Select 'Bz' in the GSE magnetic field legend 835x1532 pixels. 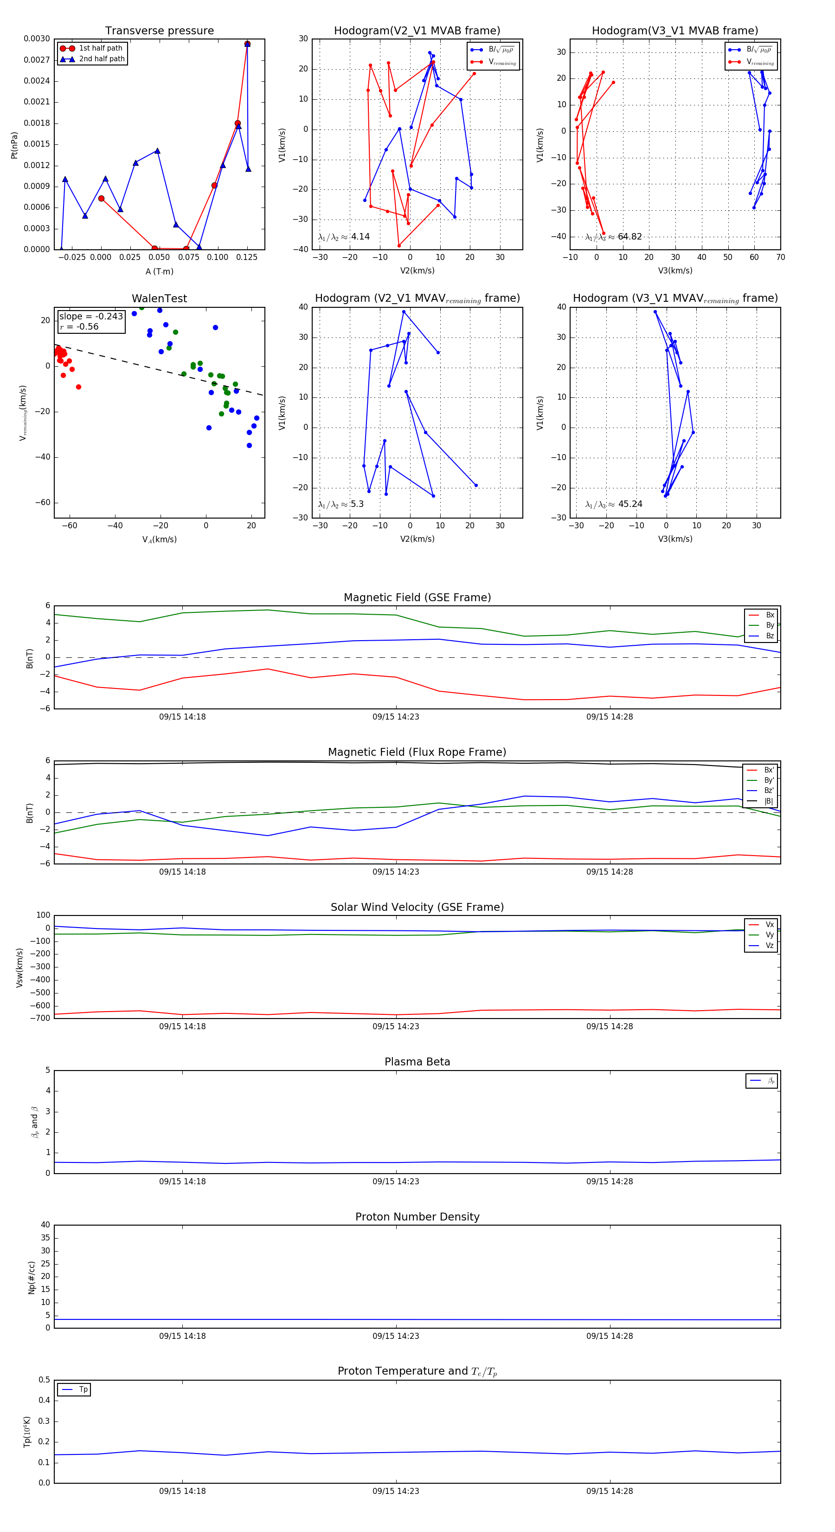[x=761, y=636]
